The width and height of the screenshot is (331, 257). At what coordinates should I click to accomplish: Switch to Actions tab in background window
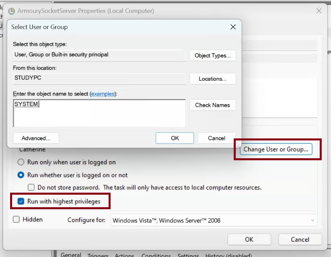click(125, 255)
